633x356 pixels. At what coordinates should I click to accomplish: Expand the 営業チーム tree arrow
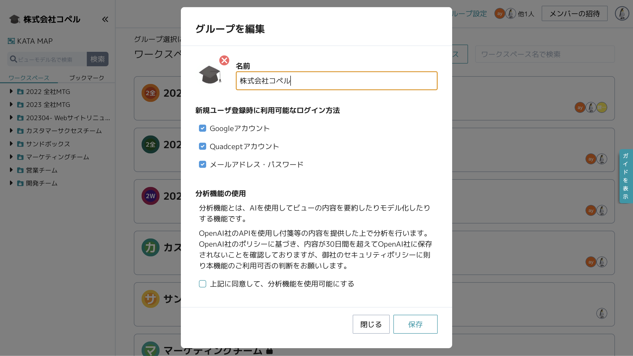coord(11,170)
